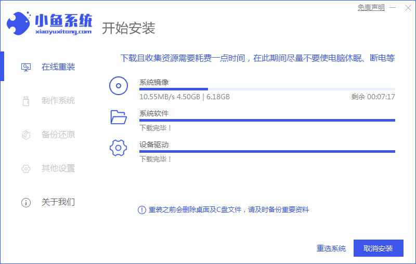Viewport: 416px width, 264px height.
Task: Click the 系统软件 folder icon
Action: coord(119,117)
